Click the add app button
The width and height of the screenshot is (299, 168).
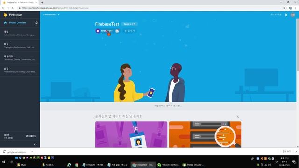pyautogui.click(x=129, y=31)
